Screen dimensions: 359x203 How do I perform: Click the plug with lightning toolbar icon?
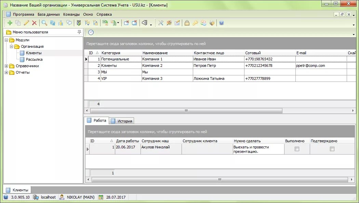click(x=212, y=23)
